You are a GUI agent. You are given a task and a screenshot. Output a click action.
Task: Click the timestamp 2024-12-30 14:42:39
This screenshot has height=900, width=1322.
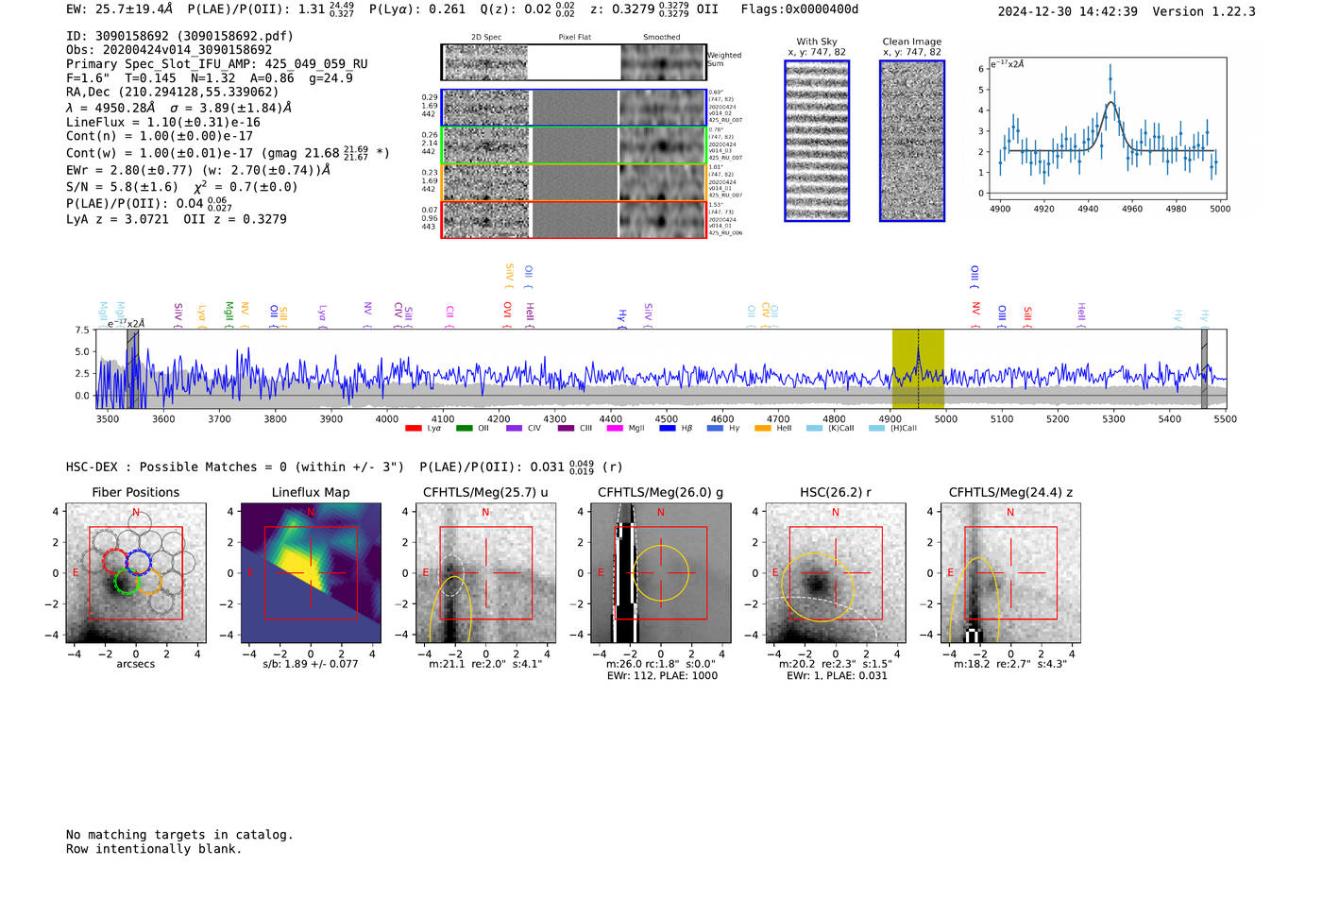1068,11
